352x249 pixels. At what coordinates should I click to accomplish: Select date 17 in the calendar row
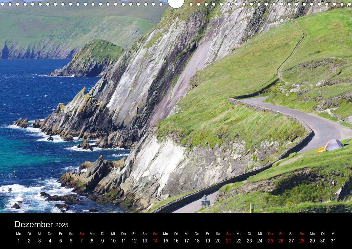coord(187,241)
